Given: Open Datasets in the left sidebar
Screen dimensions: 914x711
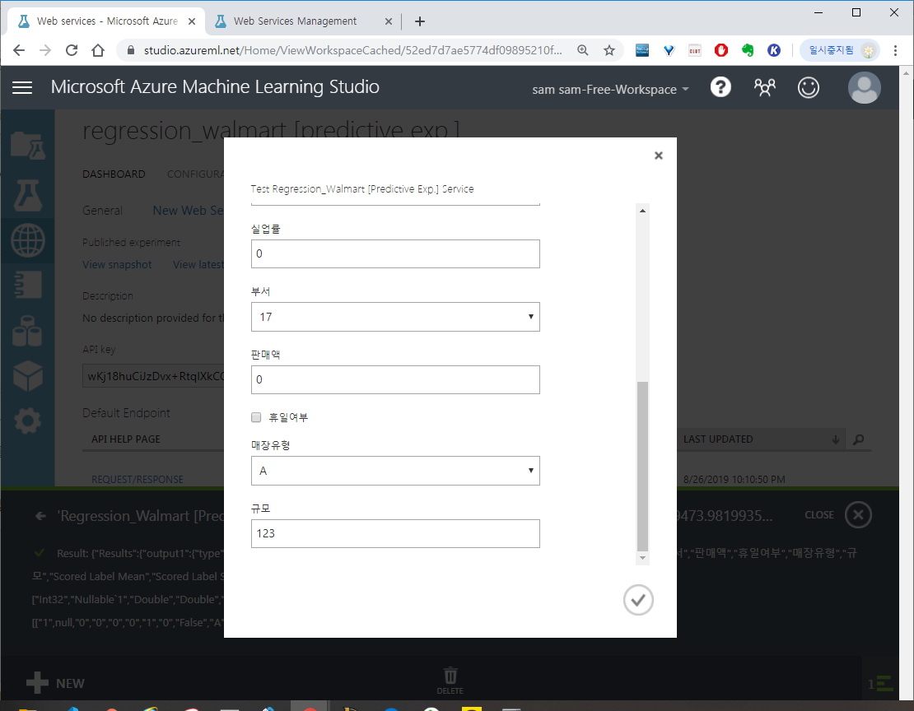Looking at the screenshot, I should pyautogui.click(x=27, y=331).
